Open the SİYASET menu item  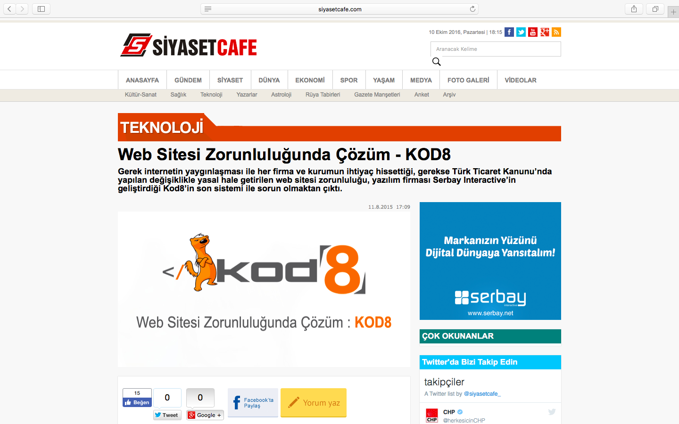230,80
